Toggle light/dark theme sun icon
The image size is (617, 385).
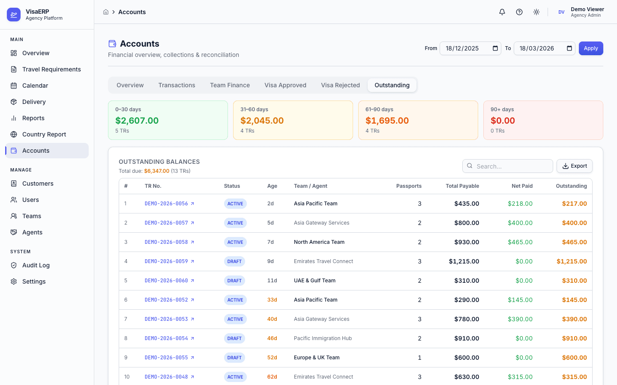coord(536,12)
